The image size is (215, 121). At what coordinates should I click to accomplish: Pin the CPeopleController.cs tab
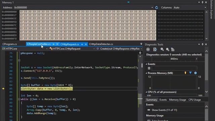point(54,44)
